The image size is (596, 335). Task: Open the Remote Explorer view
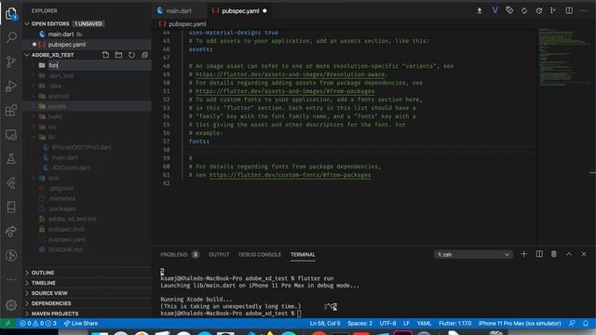pyautogui.click(x=11, y=134)
